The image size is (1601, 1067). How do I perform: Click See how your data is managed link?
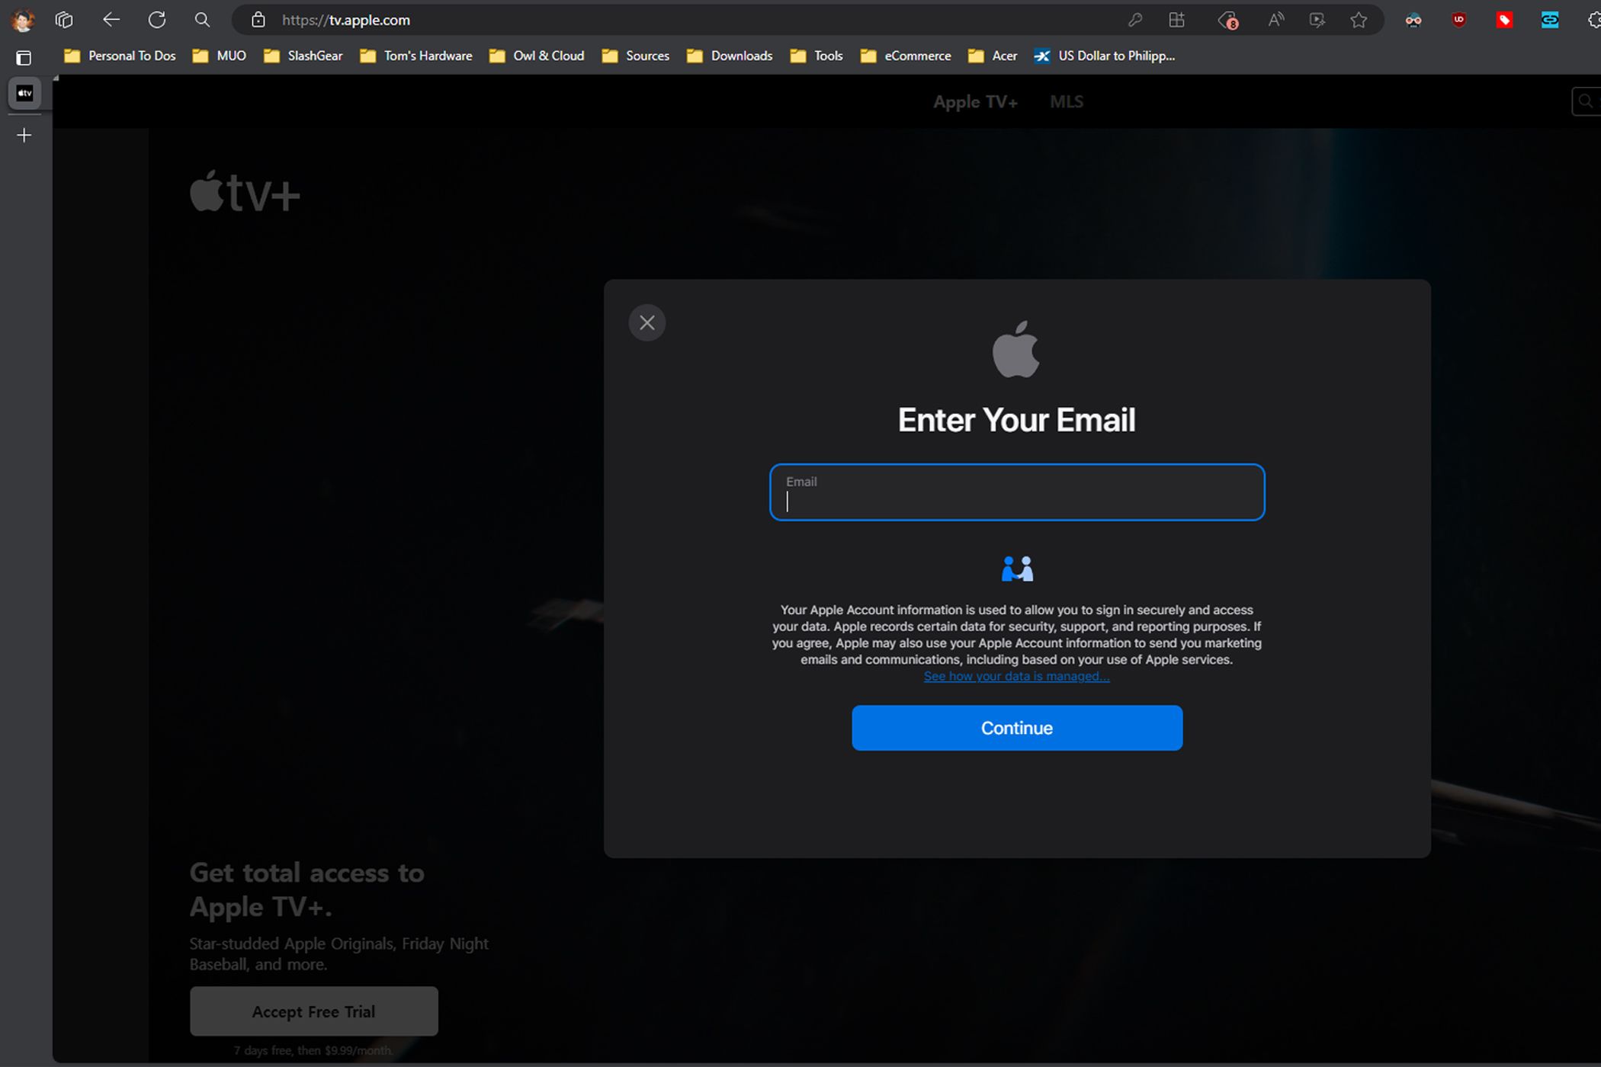(1016, 675)
